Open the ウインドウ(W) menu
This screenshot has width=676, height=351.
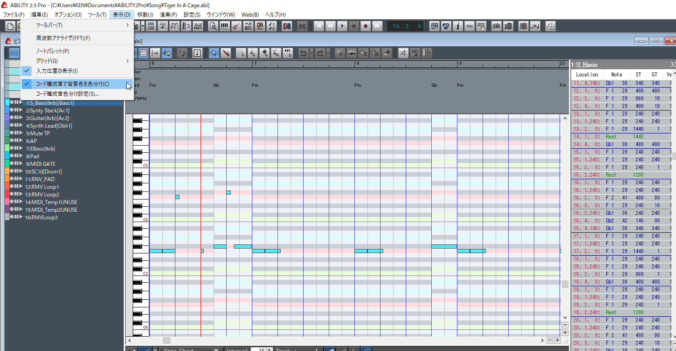220,15
